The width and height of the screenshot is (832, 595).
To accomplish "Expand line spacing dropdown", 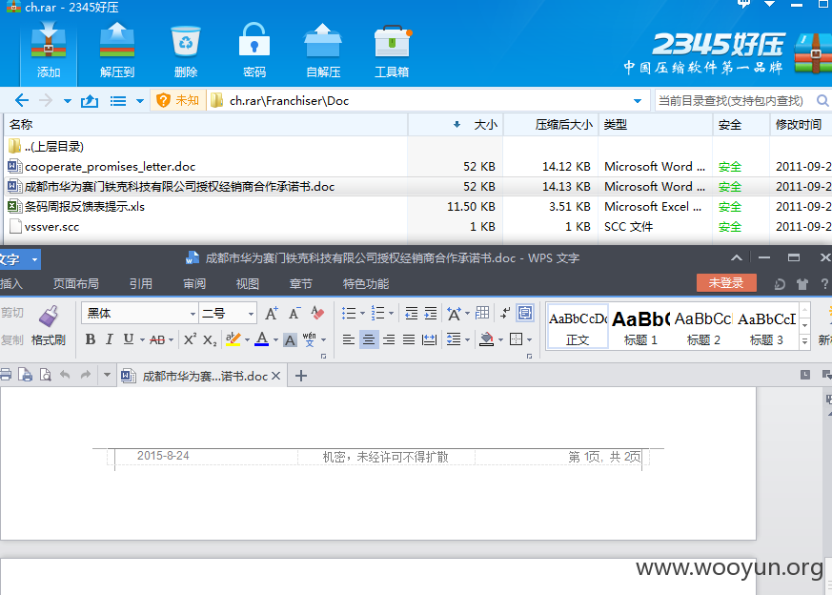I will pyautogui.click(x=468, y=339).
